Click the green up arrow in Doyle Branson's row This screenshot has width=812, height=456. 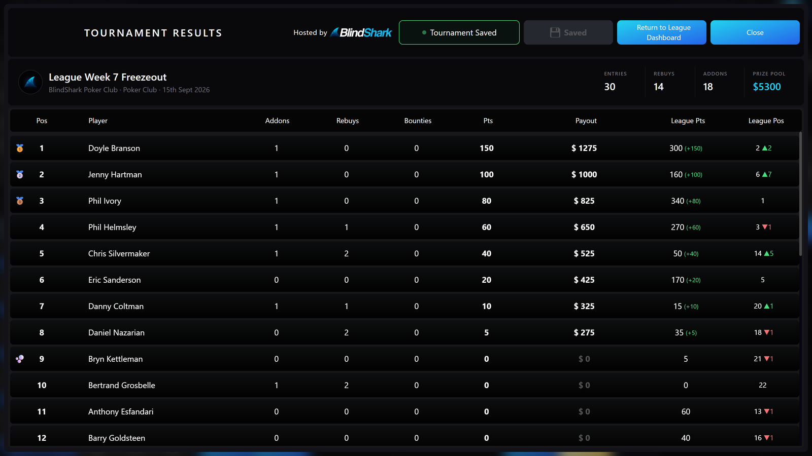tap(765, 148)
